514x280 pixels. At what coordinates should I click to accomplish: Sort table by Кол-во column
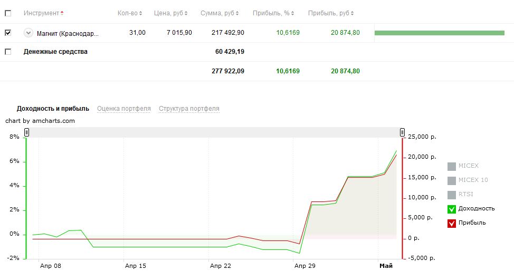tap(130, 13)
